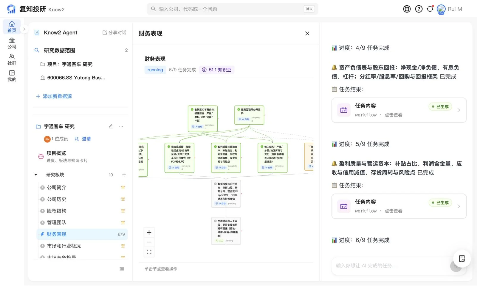Click 600066.SS Yutong Bus data source

point(73,78)
